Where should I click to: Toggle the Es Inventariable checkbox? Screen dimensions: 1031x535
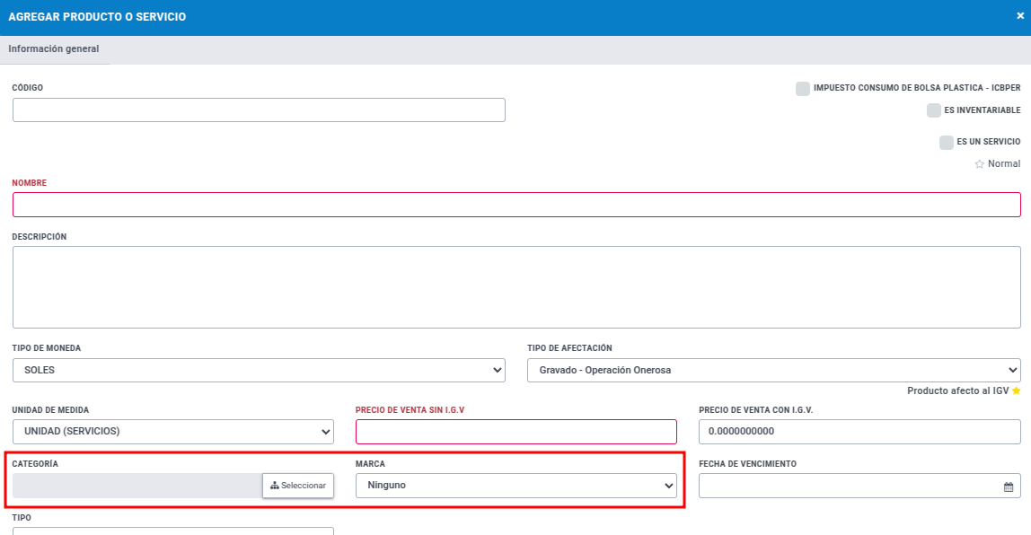[934, 110]
